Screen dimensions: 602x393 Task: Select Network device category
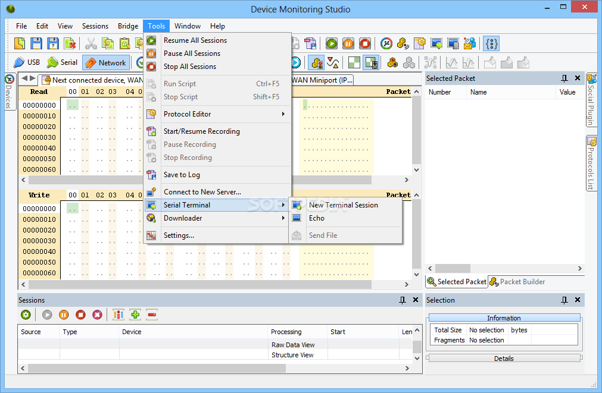pyautogui.click(x=106, y=62)
